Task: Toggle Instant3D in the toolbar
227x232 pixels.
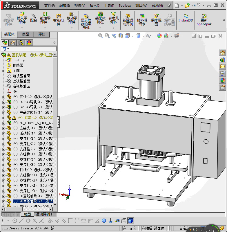Action: pyautogui.click(x=186, y=18)
